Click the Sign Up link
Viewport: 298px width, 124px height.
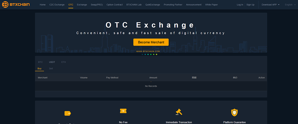click(x=250, y=5)
